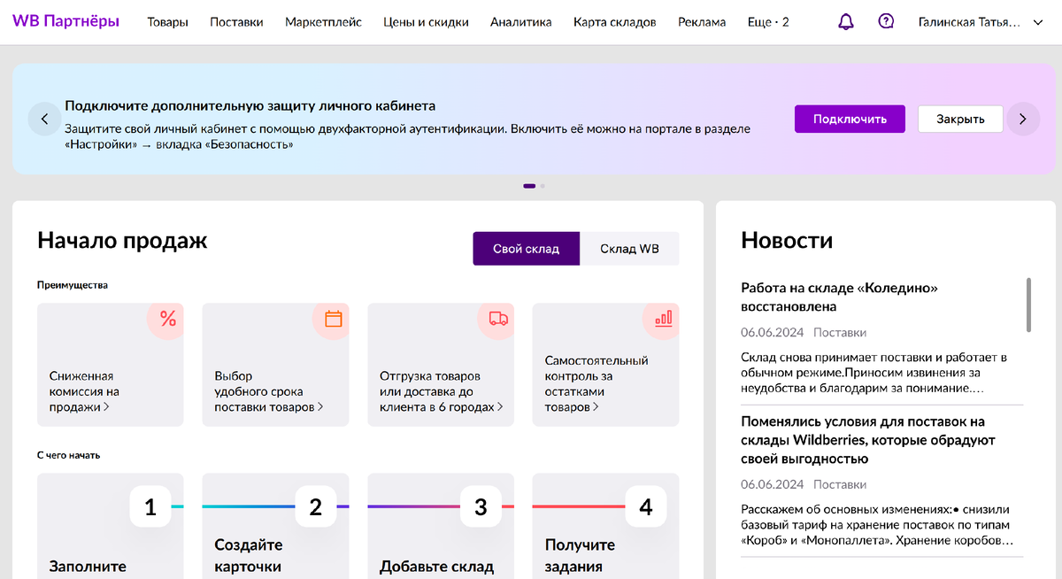This screenshot has height=579, width=1062.
Task: Click the active first banner pagination dot
Action: coord(529,186)
